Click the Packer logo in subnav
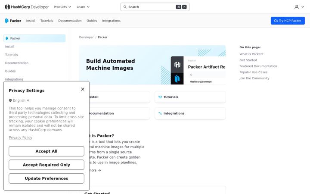This screenshot has height=194, width=310. click(13, 21)
